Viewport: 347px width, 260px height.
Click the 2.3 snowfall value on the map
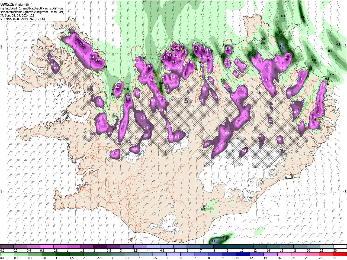coord(174,62)
